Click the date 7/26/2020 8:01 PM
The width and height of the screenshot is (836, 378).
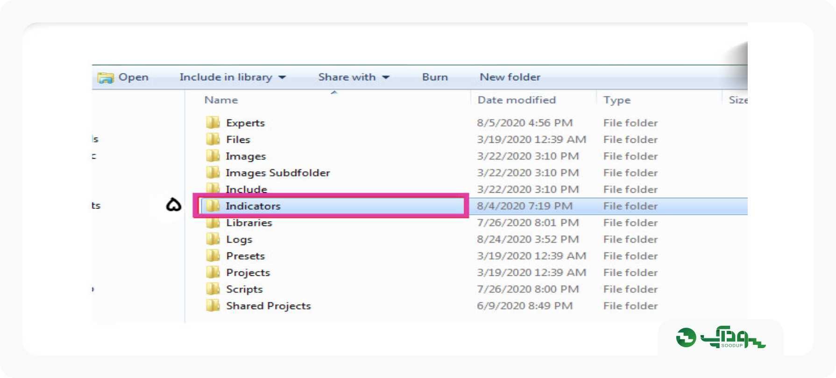(528, 223)
